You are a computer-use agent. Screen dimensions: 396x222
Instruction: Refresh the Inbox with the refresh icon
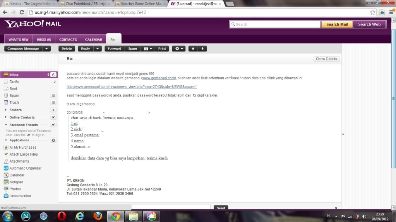pos(53,75)
